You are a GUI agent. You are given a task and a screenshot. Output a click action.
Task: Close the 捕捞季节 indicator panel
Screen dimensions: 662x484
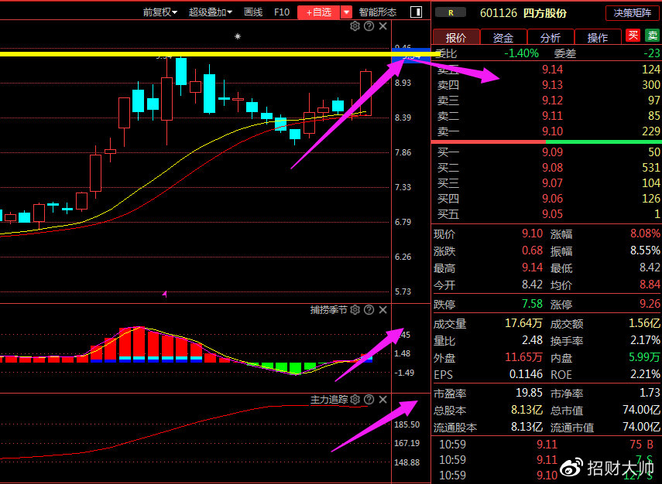pos(382,310)
